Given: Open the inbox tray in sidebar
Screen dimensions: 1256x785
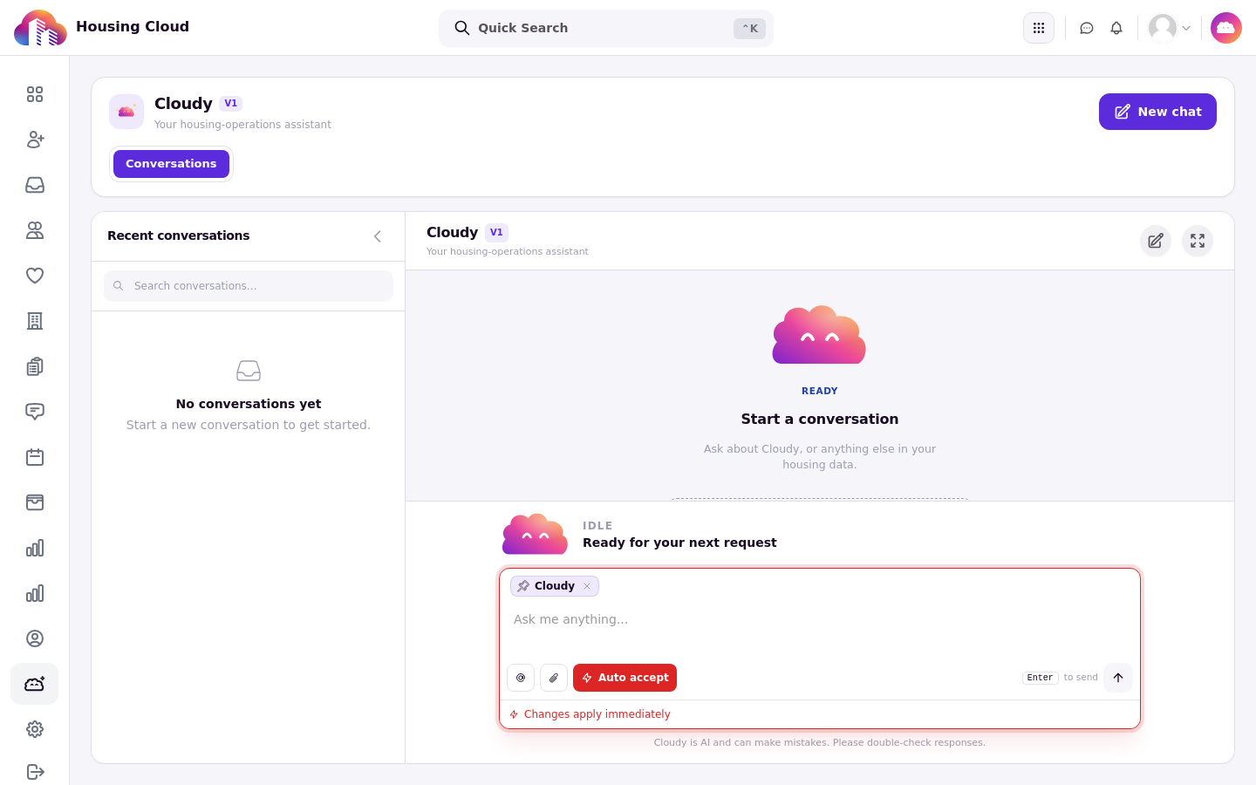Looking at the screenshot, I should pos(35,185).
